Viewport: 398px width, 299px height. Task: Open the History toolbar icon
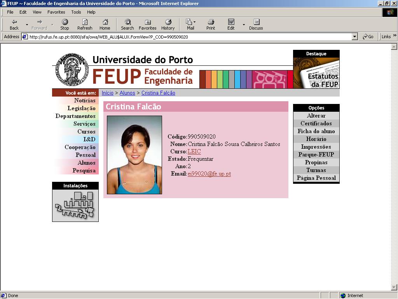point(168,22)
